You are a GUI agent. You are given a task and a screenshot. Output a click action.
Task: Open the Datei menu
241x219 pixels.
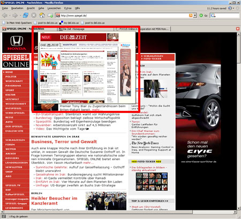click(5, 8)
